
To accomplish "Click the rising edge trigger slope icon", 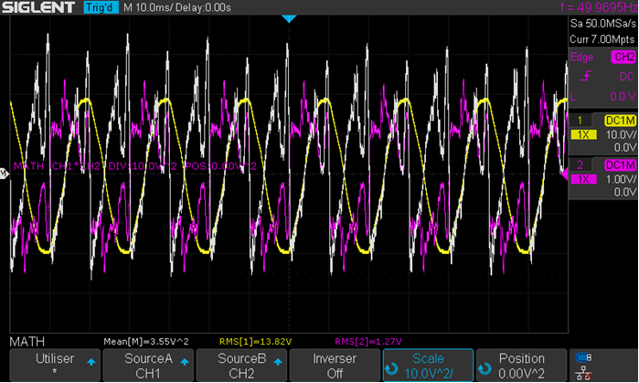I will coord(586,76).
